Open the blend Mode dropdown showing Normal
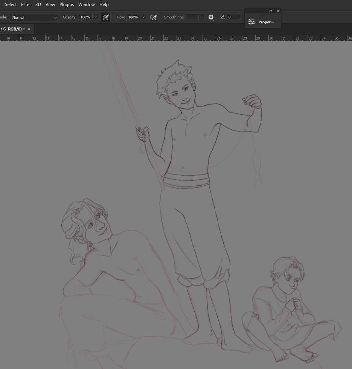 [x=34, y=17]
